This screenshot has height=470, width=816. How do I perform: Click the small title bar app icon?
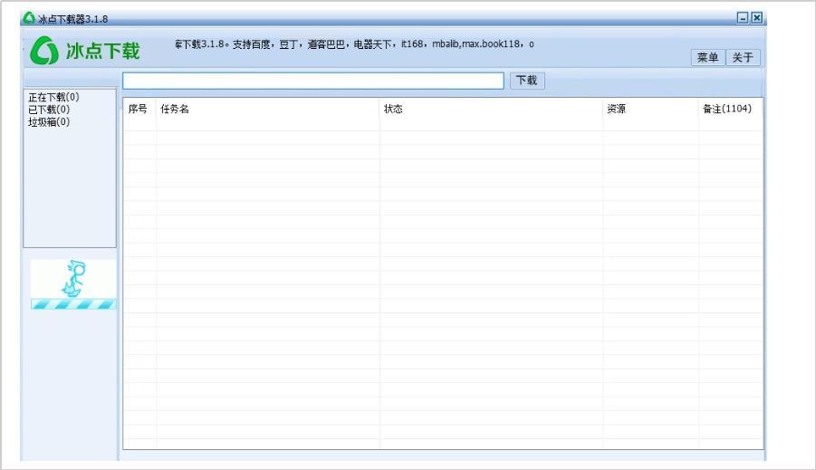[29, 18]
